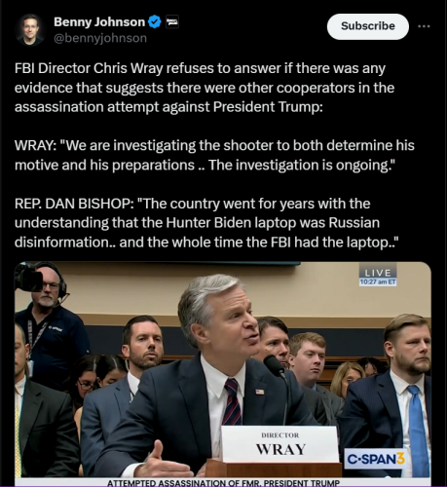Viewport: 447px width, 487px height.
Task: Click the Attempted Assassination caption banner
Action: pyautogui.click(x=223, y=482)
